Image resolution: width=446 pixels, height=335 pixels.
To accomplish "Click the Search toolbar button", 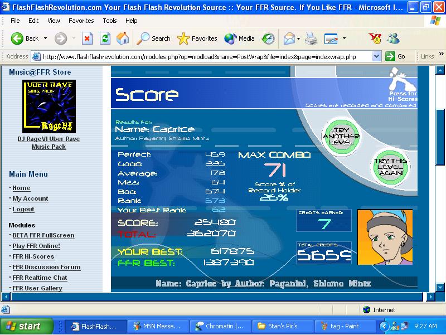I will (154, 38).
